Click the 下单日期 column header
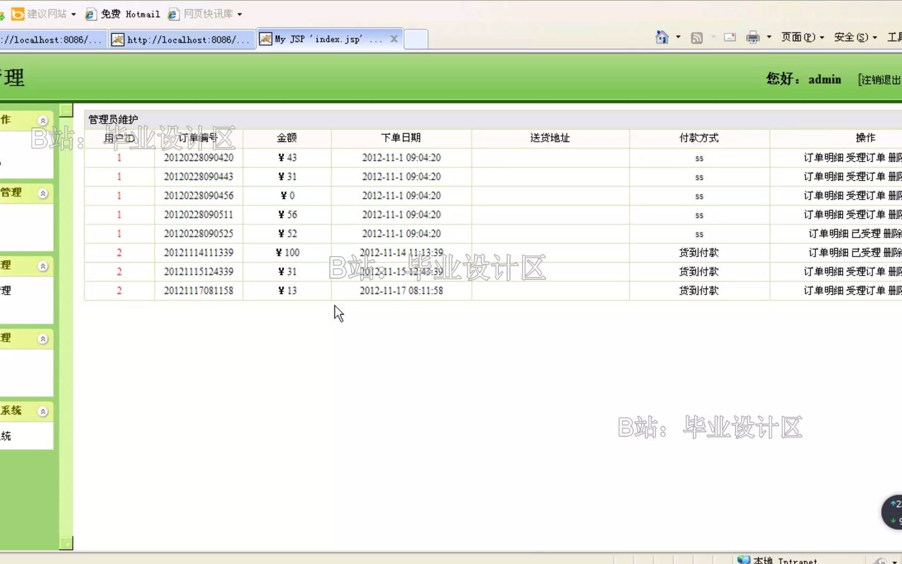 pyautogui.click(x=401, y=138)
